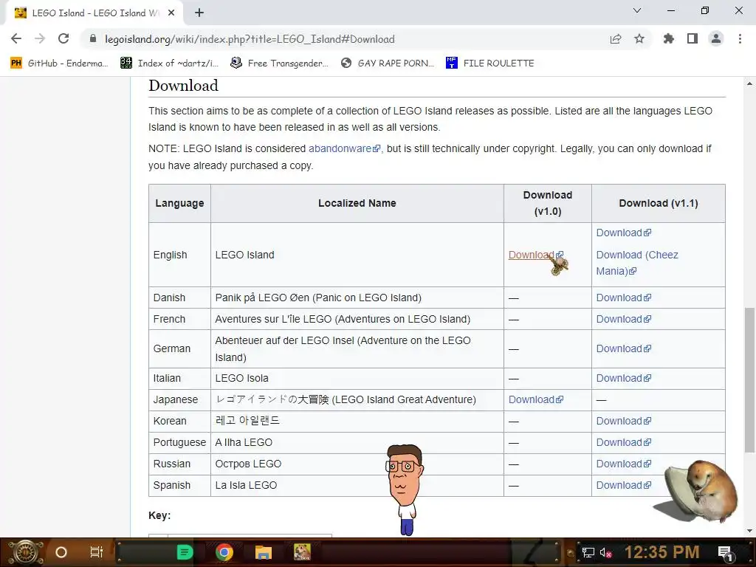Image resolution: width=756 pixels, height=567 pixels.
Task: Click the cartoon man with glasses
Action: click(x=405, y=489)
